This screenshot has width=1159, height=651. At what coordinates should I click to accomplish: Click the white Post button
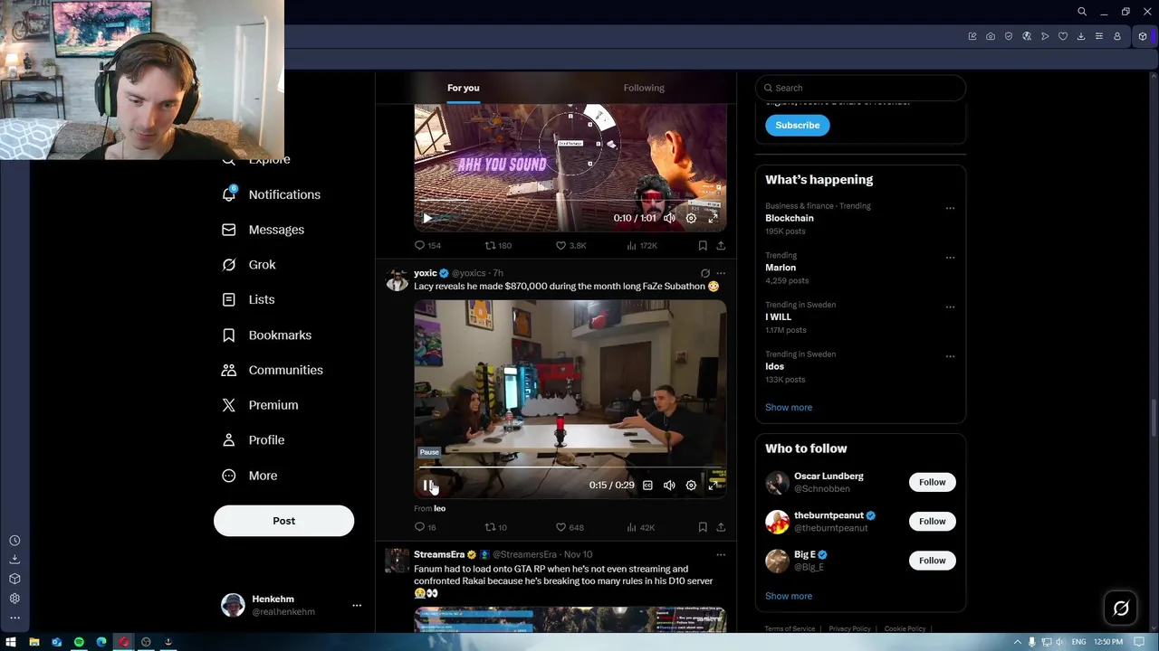point(283,521)
